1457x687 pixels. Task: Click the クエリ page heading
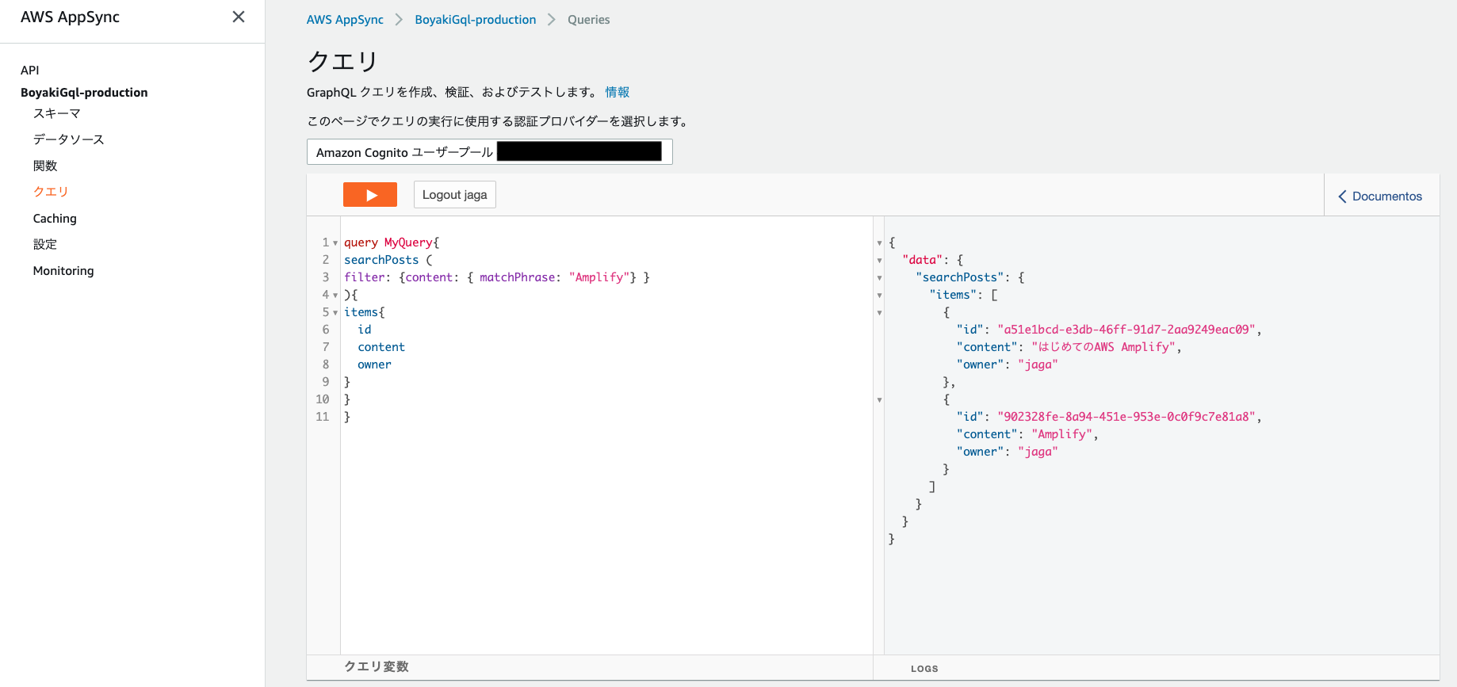[342, 61]
